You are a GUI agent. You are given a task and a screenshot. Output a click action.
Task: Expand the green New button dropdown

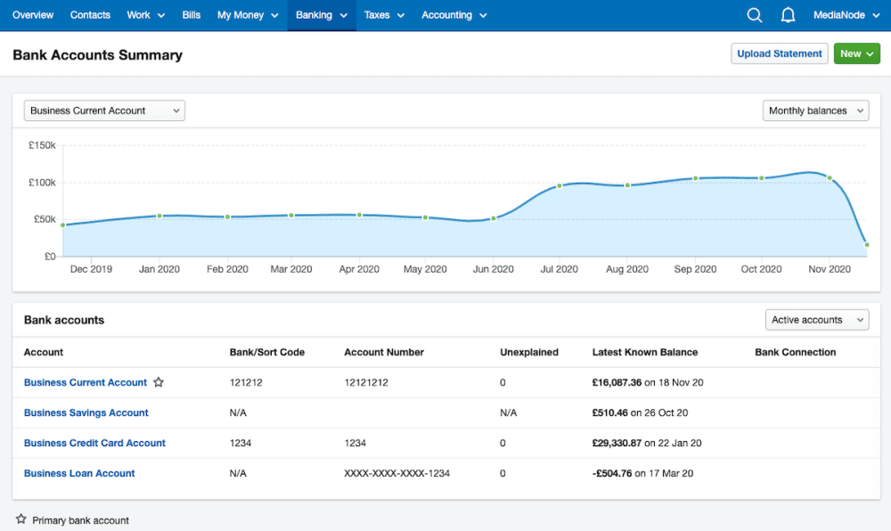point(856,53)
